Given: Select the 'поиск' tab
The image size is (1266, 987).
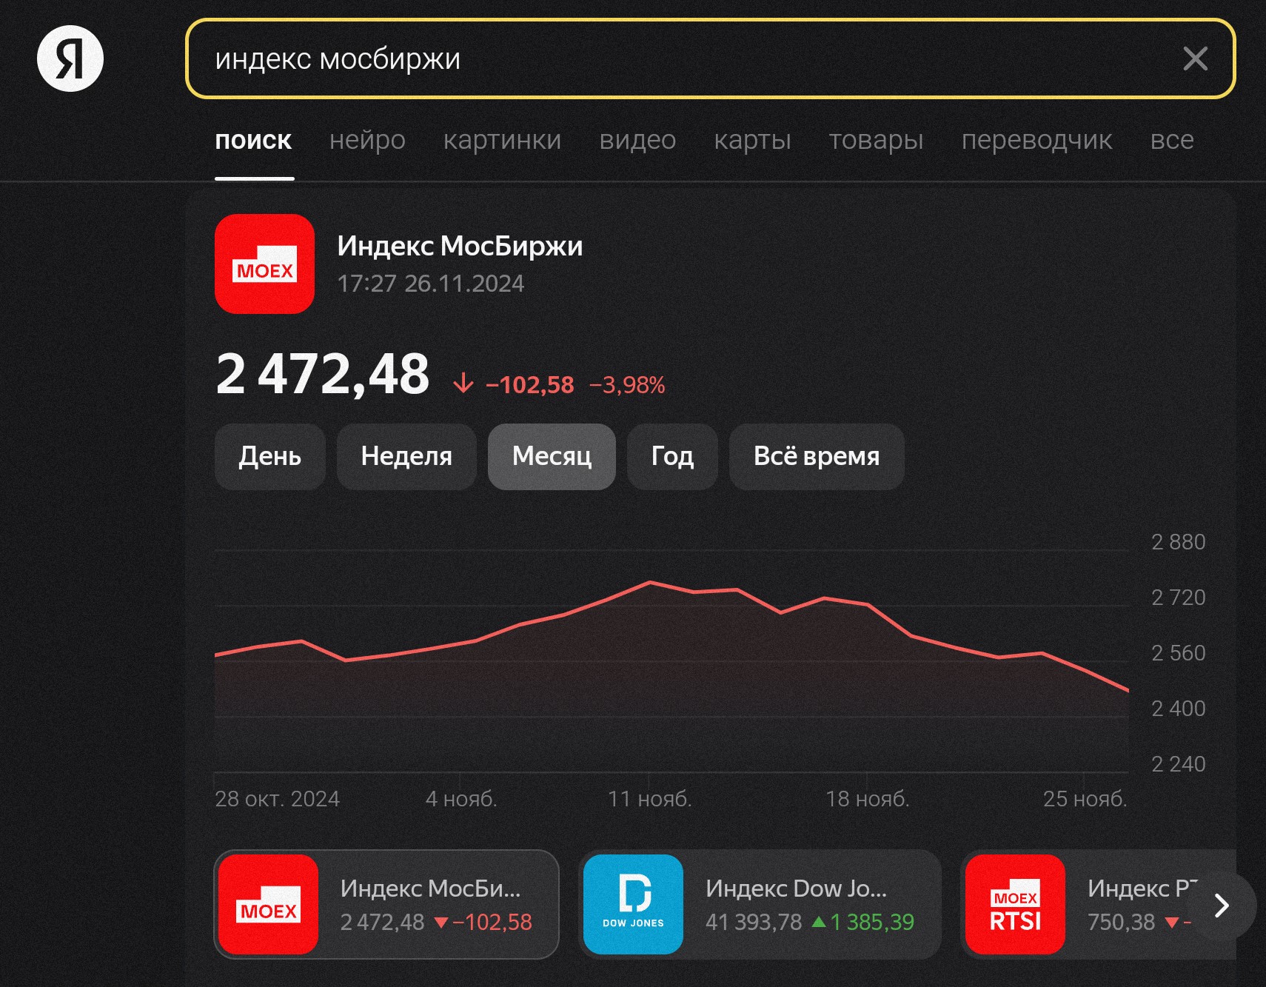Looking at the screenshot, I should [253, 140].
